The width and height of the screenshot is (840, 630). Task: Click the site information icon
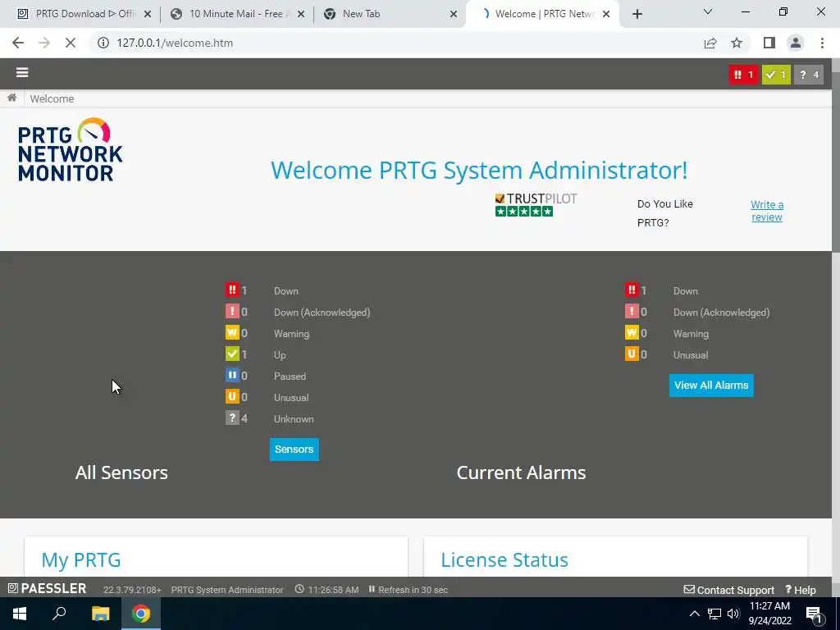tap(103, 43)
